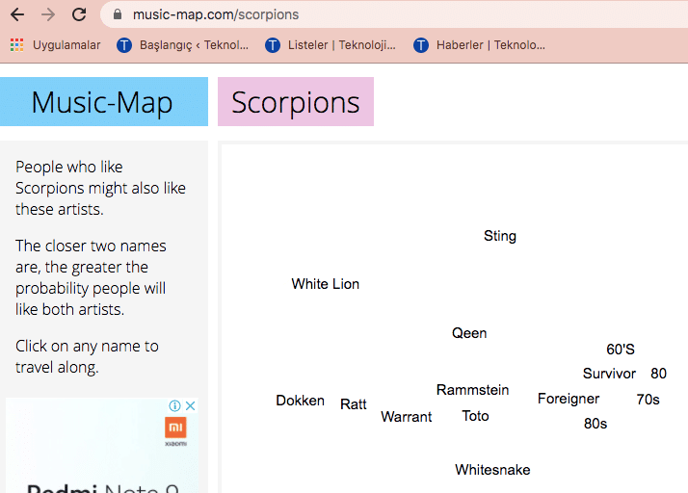
Task: Travel to the Sting artist
Action: pyautogui.click(x=500, y=236)
